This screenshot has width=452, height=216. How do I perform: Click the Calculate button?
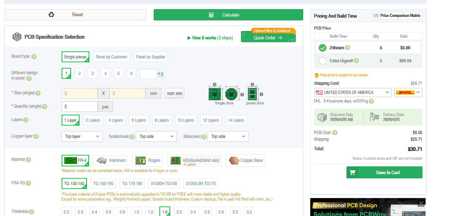point(228,15)
